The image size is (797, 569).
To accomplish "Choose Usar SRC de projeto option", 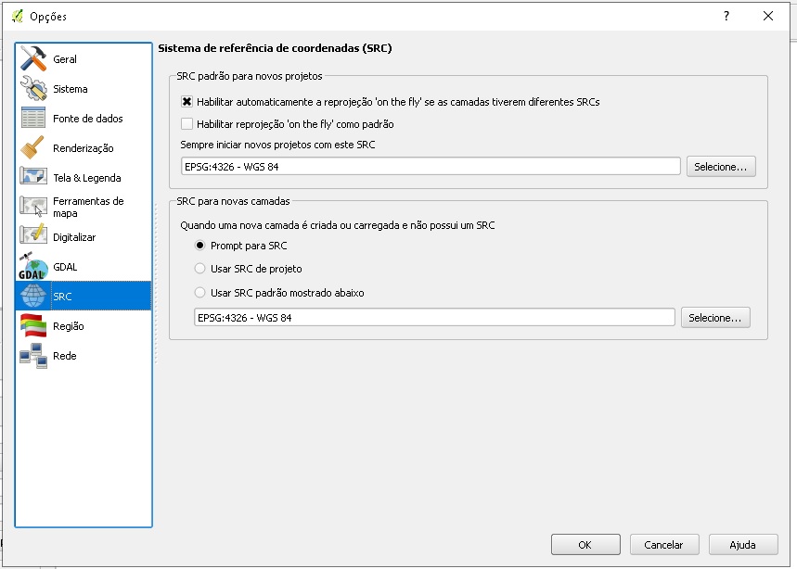I will (200, 269).
